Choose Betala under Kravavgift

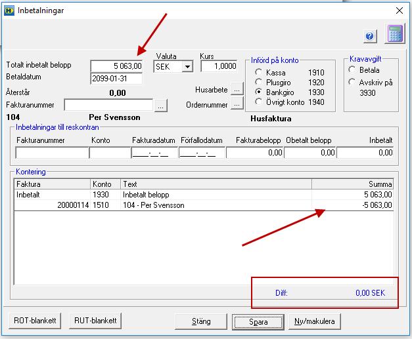coord(352,70)
